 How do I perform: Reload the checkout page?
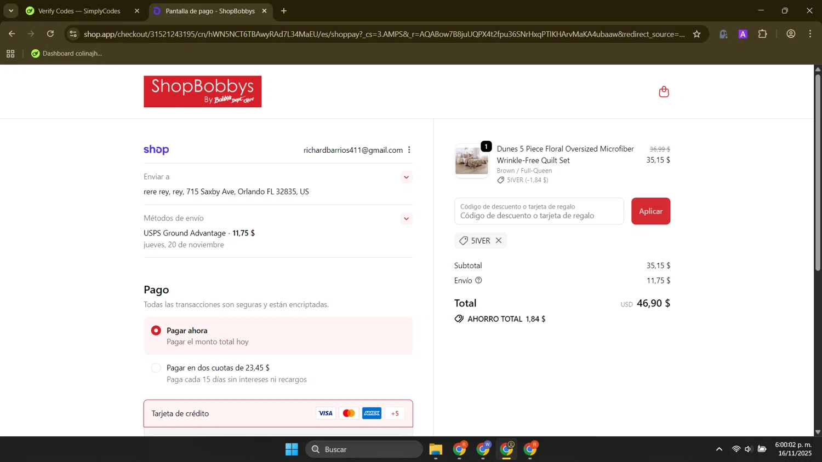pos(50,34)
